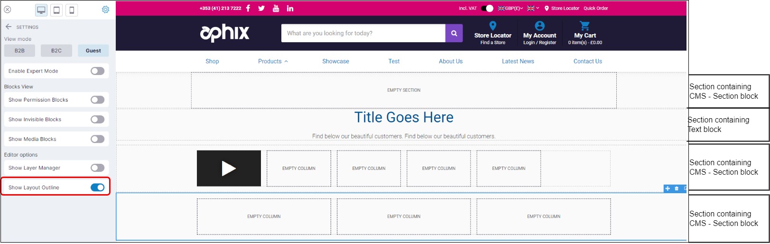Toggle Show Layer Manager on
The width and height of the screenshot is (770, 244).
[x=97, y=168]
